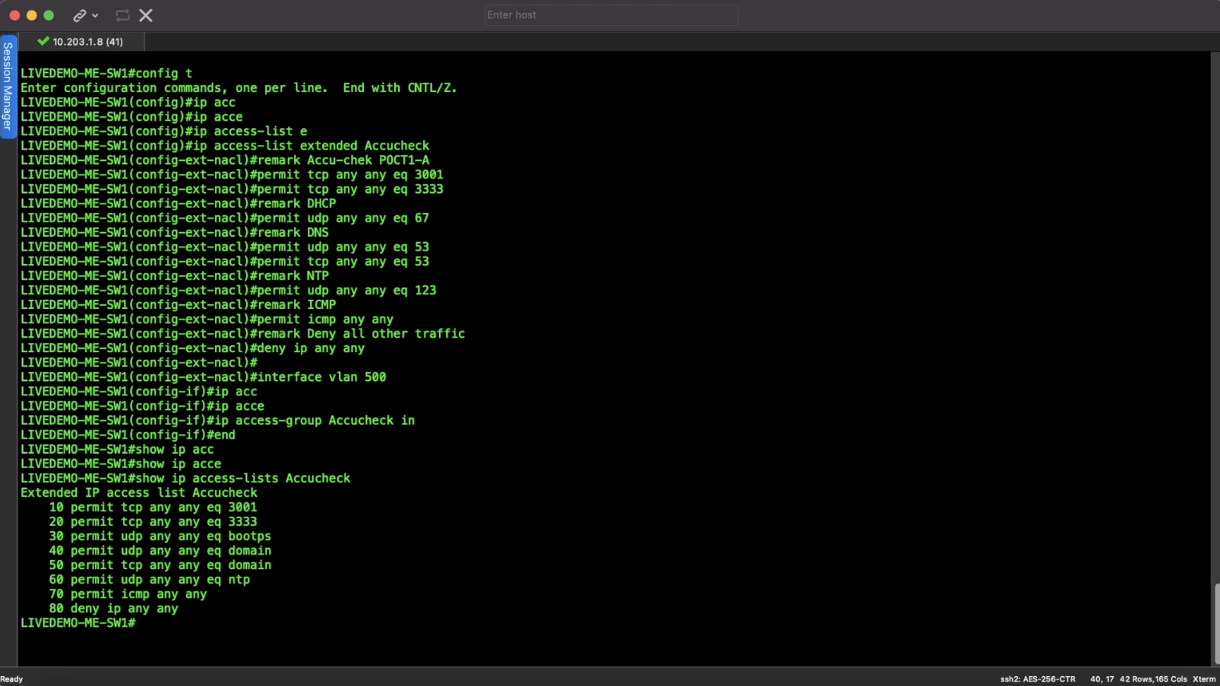Click the 'Extended IP access list Accucheck' line
This screenshot has width=1220, height=686.
pyautogui.click(x=139, y=492)
